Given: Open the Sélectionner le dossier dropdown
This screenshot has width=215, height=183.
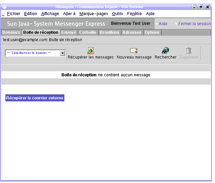Looking at the screenshot, I should click(x=35, y=53).
